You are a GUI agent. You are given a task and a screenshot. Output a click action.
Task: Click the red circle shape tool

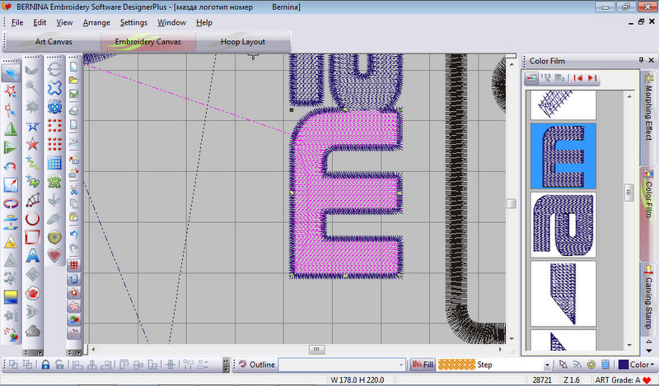33,218
